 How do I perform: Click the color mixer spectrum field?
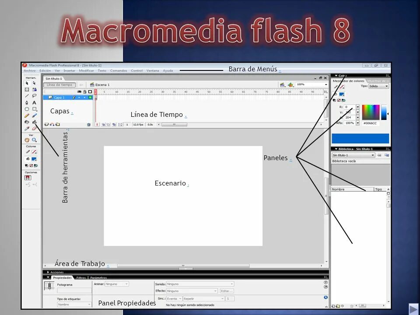(x=371, y=112)
